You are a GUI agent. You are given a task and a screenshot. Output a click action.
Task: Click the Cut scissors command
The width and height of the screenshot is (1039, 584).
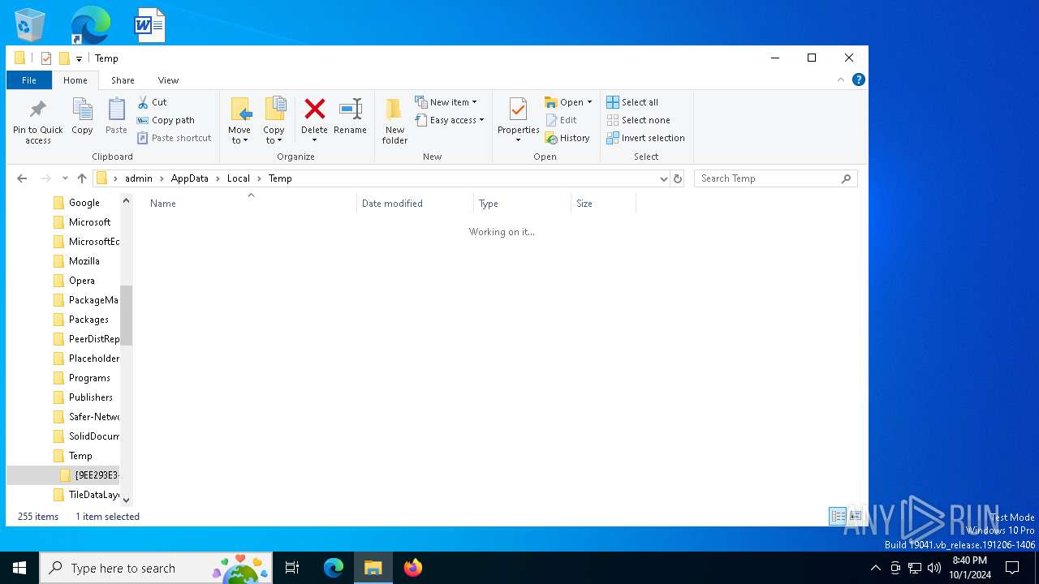point(153,102)
